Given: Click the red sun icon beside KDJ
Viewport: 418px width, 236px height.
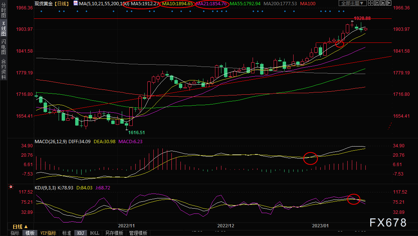Looking at the screenshot, I should click(x=11, y=186).
